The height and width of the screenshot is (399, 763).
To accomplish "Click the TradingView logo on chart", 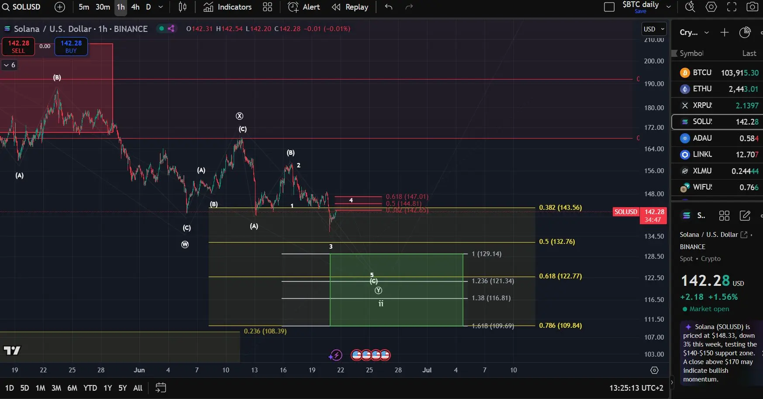I will click(12, 350).
